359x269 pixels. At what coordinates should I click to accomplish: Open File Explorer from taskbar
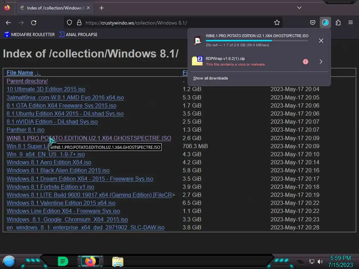118,262
